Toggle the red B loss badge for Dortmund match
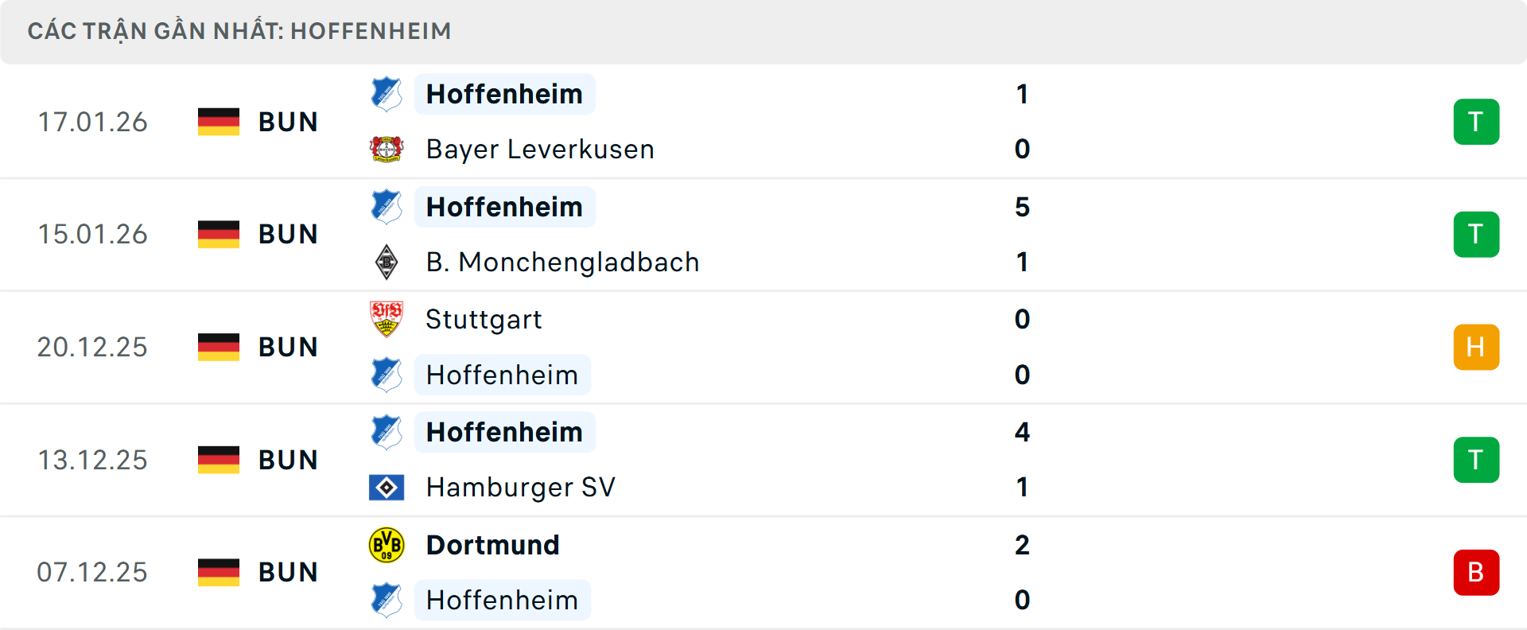The image size is (1527, 630). tap(1476, 572)
